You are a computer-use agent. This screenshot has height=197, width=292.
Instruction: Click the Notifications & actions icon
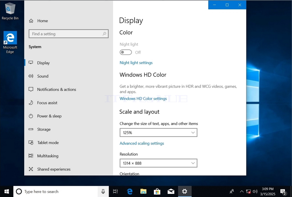[31, 89]
